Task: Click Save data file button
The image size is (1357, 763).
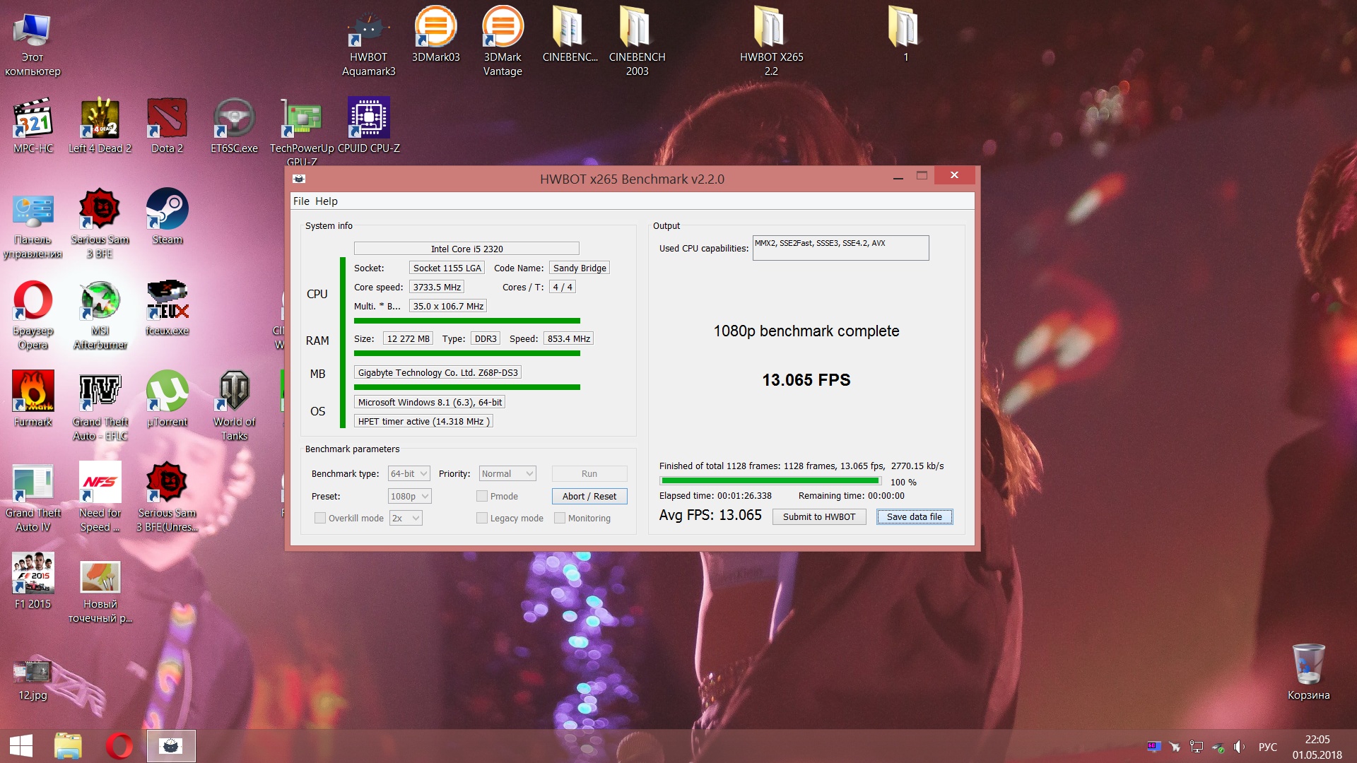Action: click(x=915, y=516)
